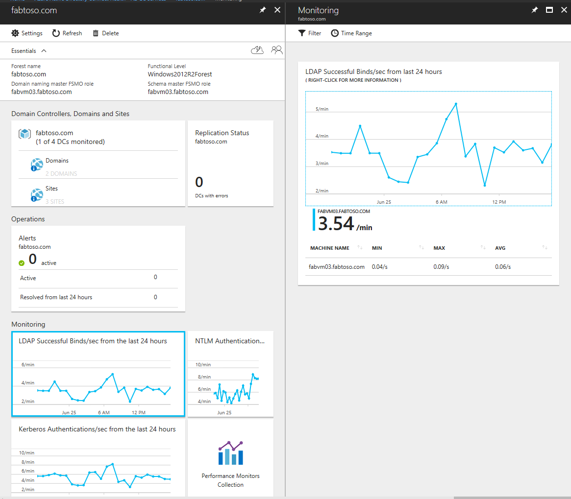Open the users access icon near Essentials
This screenshot has width=571, height=499.
click(277, 49)
